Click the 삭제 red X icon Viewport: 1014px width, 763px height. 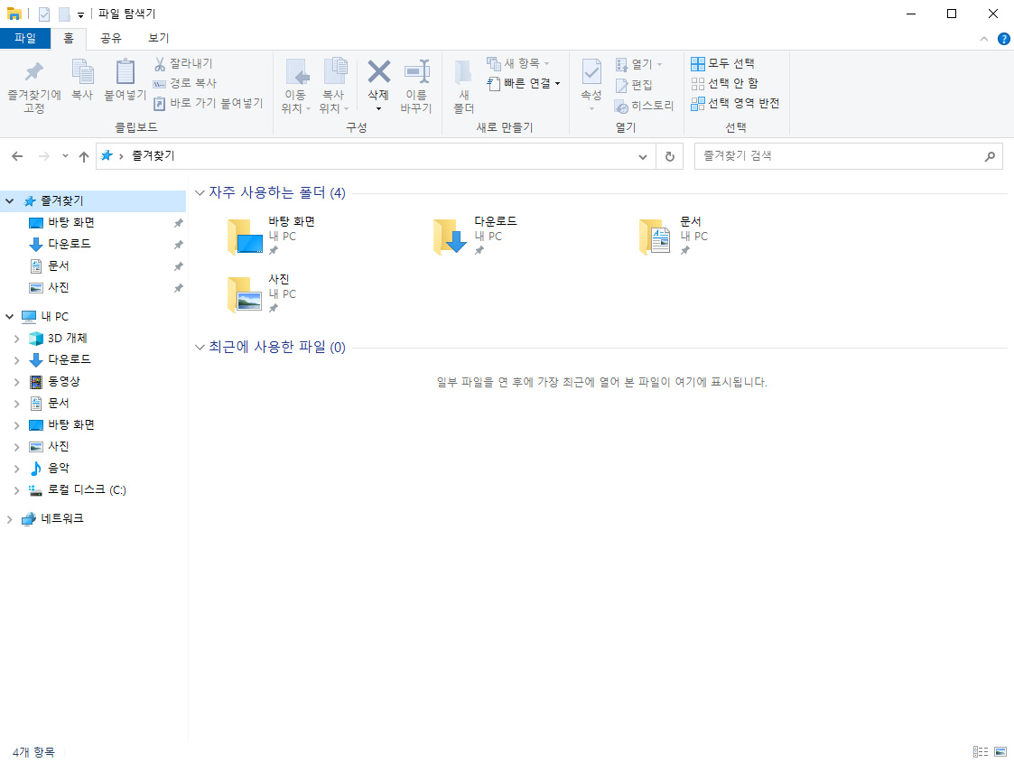click(x=378, y=71)
